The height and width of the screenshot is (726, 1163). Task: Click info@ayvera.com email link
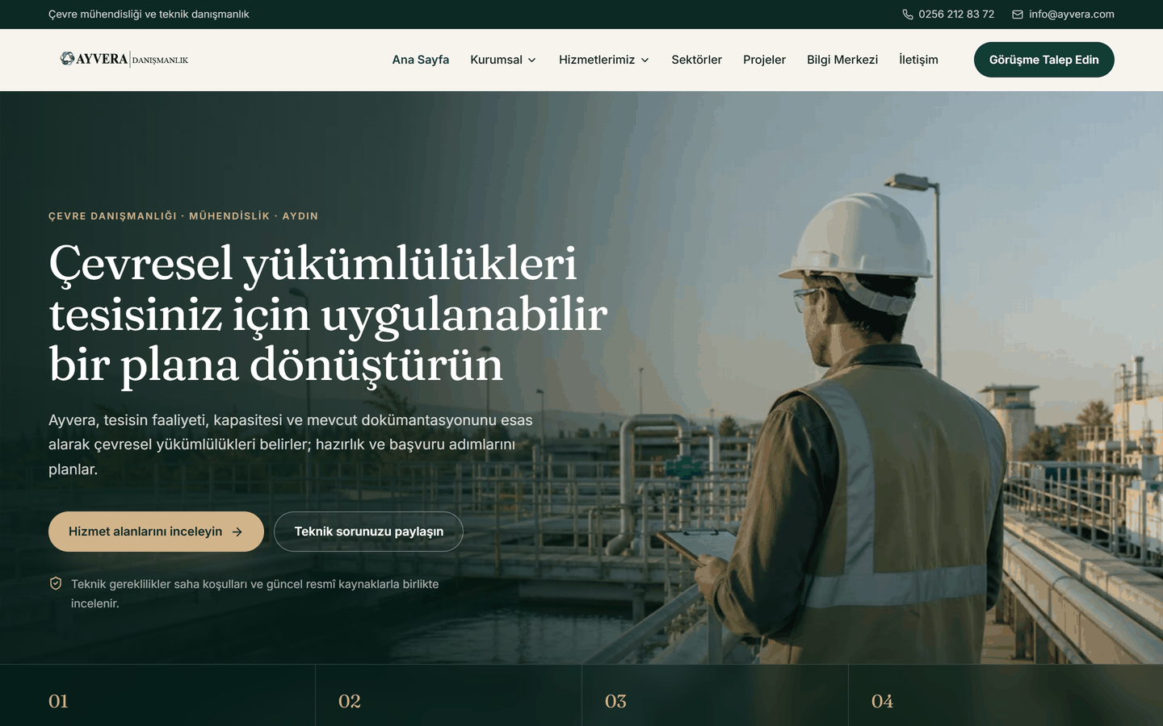1072,15
